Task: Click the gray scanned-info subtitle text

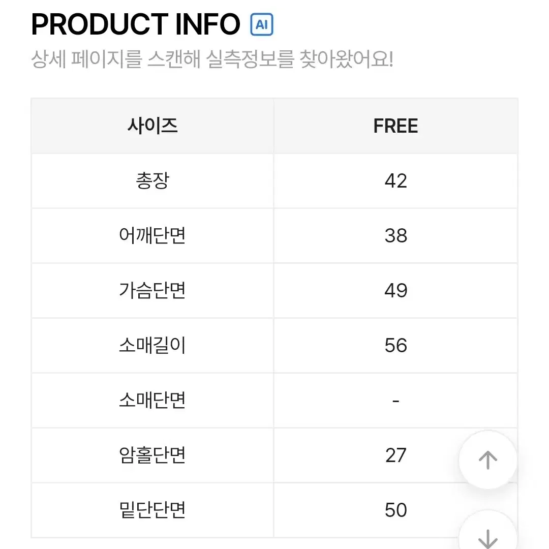Action: [x=212, y=59]
